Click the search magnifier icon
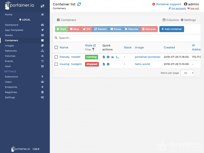Screen dimensions: 204x153 click(x=56, y=38)
